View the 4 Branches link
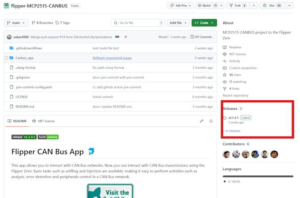The width and height of the screenshot is (300, 198). pos(42,23)
